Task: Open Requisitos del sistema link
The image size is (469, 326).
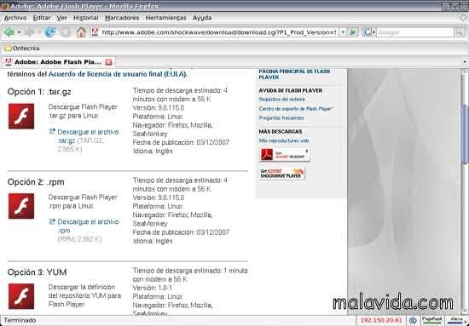Action: click(281, 100)
